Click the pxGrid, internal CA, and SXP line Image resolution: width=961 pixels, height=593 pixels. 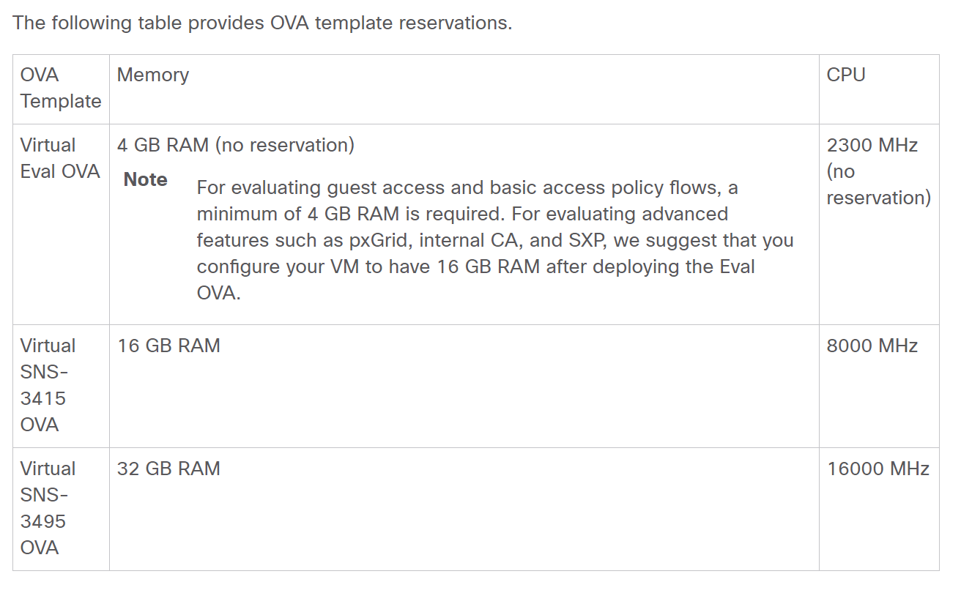(x=495, y=240)
